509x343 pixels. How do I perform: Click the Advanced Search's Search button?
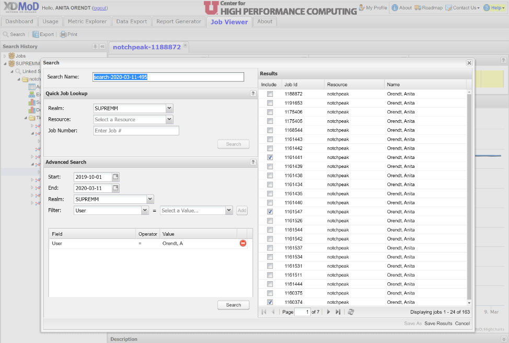click(x=233, y=305)
